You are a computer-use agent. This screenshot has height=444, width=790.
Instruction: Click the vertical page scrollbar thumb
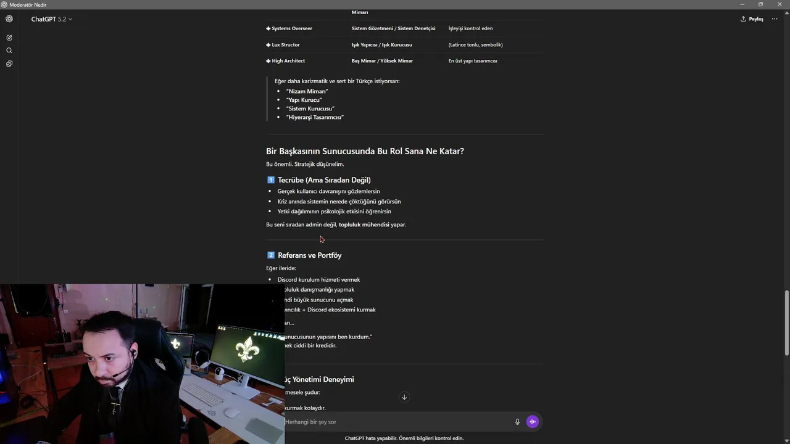[787, 323]
